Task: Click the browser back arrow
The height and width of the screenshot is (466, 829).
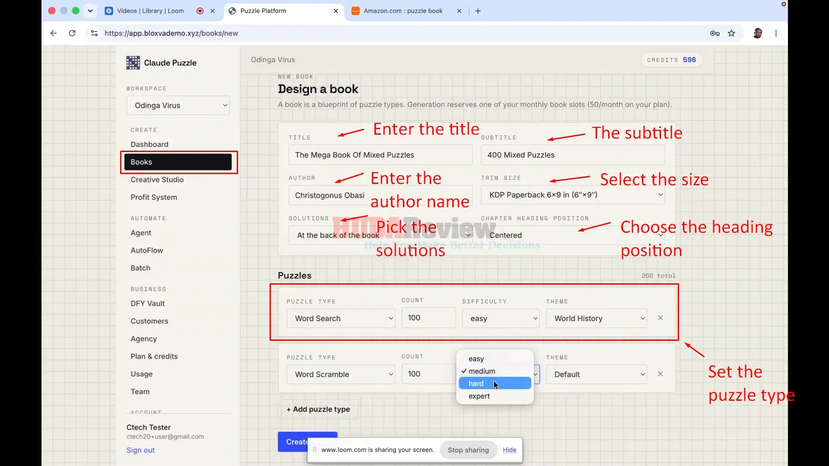Action: coord(53,33)
